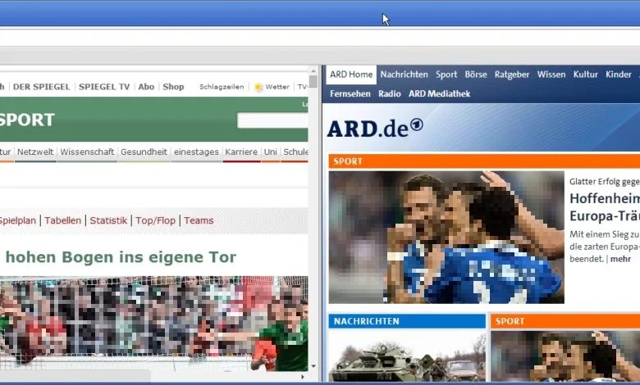Click the lower orange SPORT section header
This screenshot has height=385, width=640.
coord(565,321)
